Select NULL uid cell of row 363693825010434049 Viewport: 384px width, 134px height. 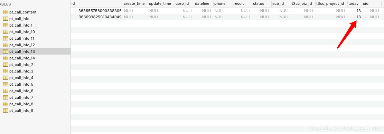click(x=375, y=17)
